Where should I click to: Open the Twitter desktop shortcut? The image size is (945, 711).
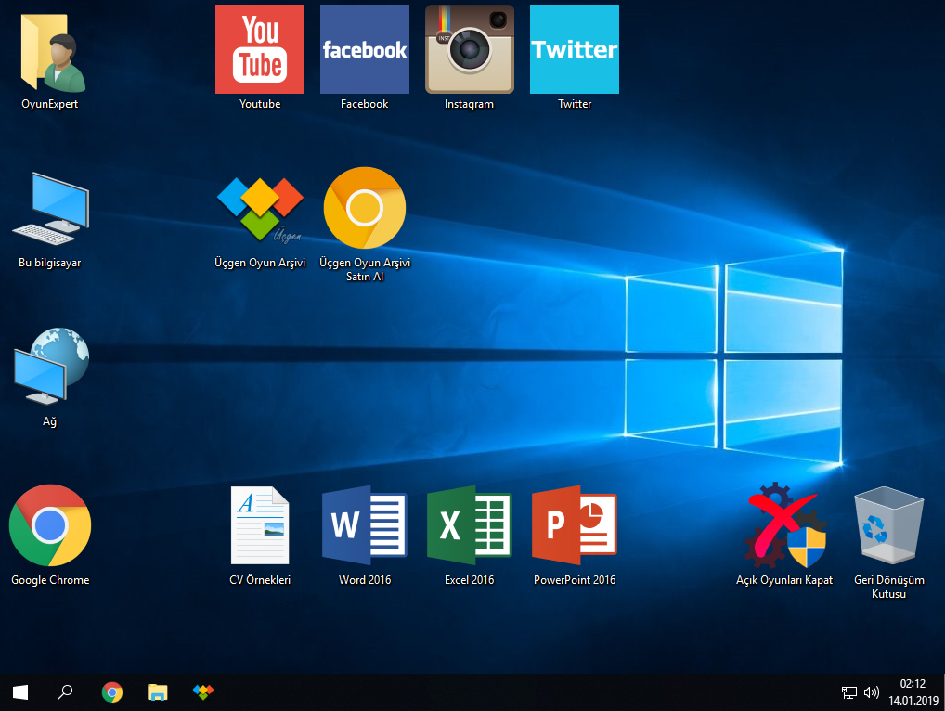(x=575, y=49)
